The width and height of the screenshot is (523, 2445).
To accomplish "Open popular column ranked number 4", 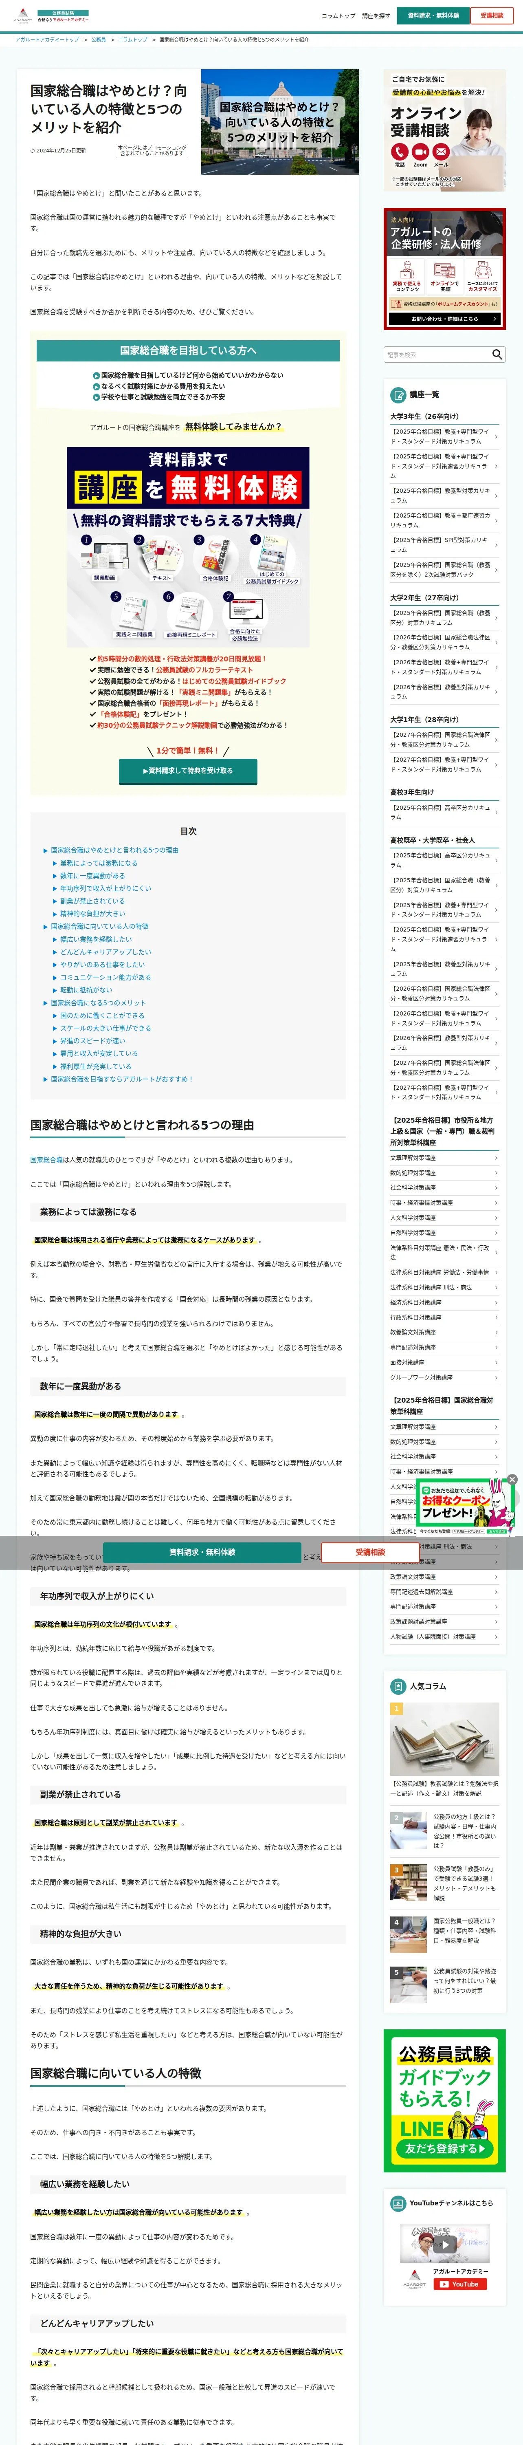I will 444,1934.
